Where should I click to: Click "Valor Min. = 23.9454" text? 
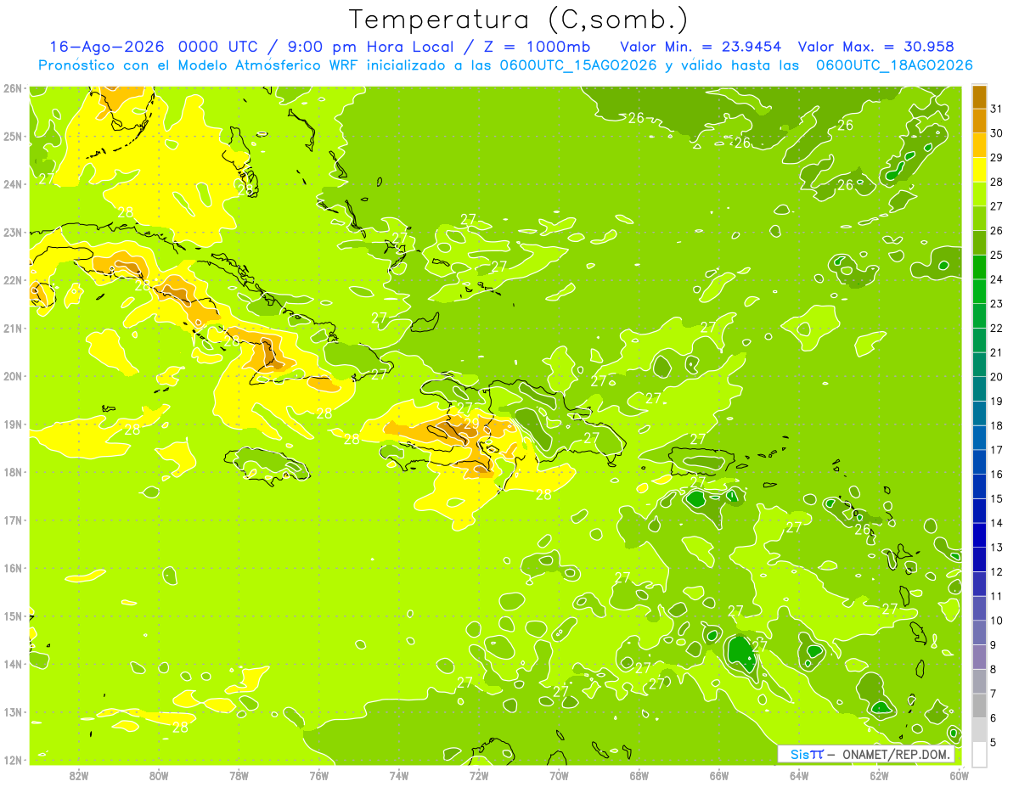[x=701, y=47]
